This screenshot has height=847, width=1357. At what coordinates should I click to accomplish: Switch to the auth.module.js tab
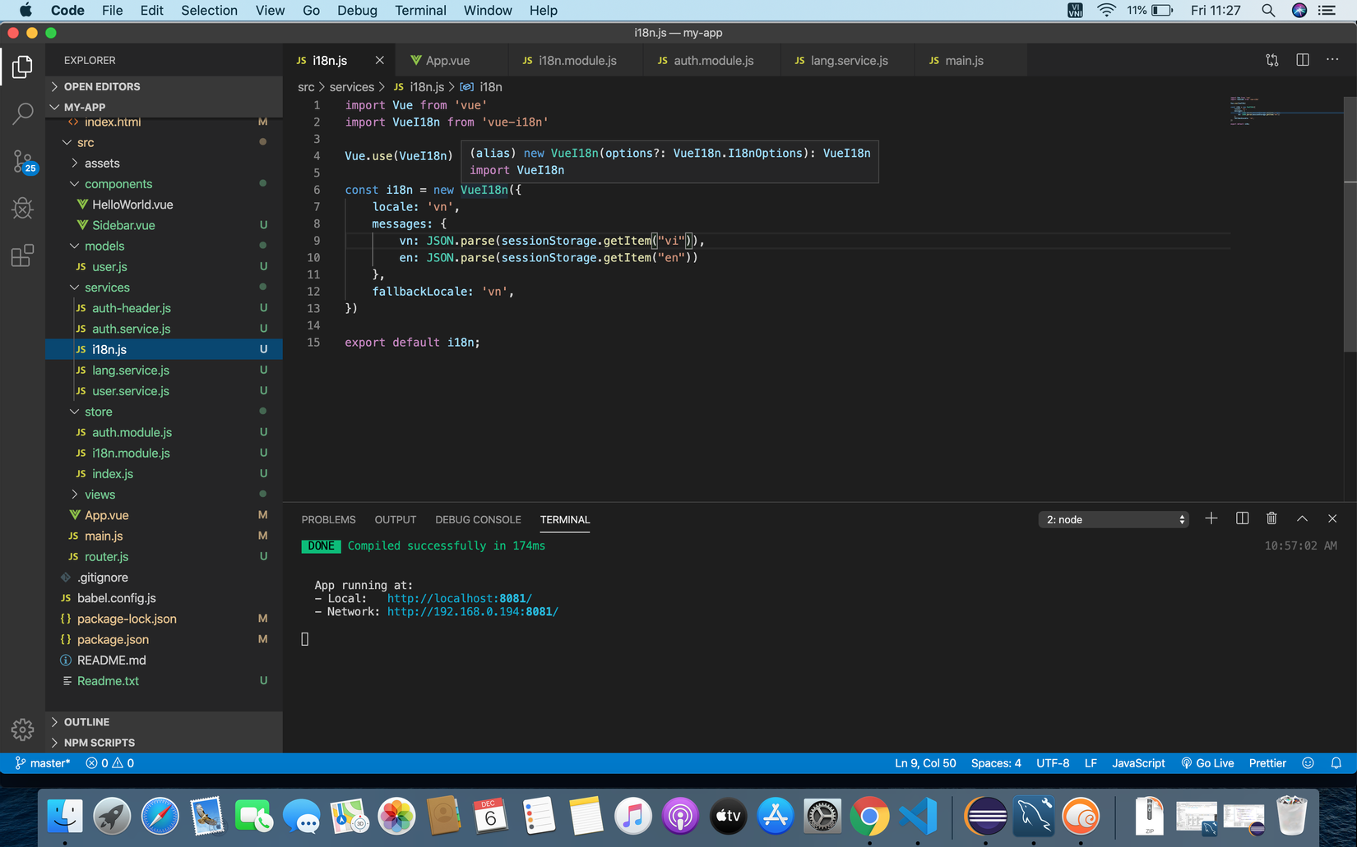tap(712, 61)
